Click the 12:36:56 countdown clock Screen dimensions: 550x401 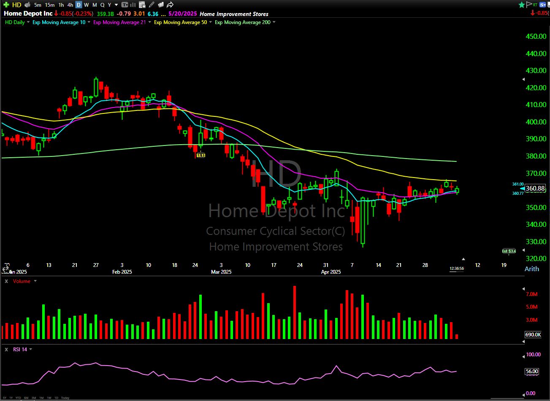pyautogui.click(x=457, y=269)
